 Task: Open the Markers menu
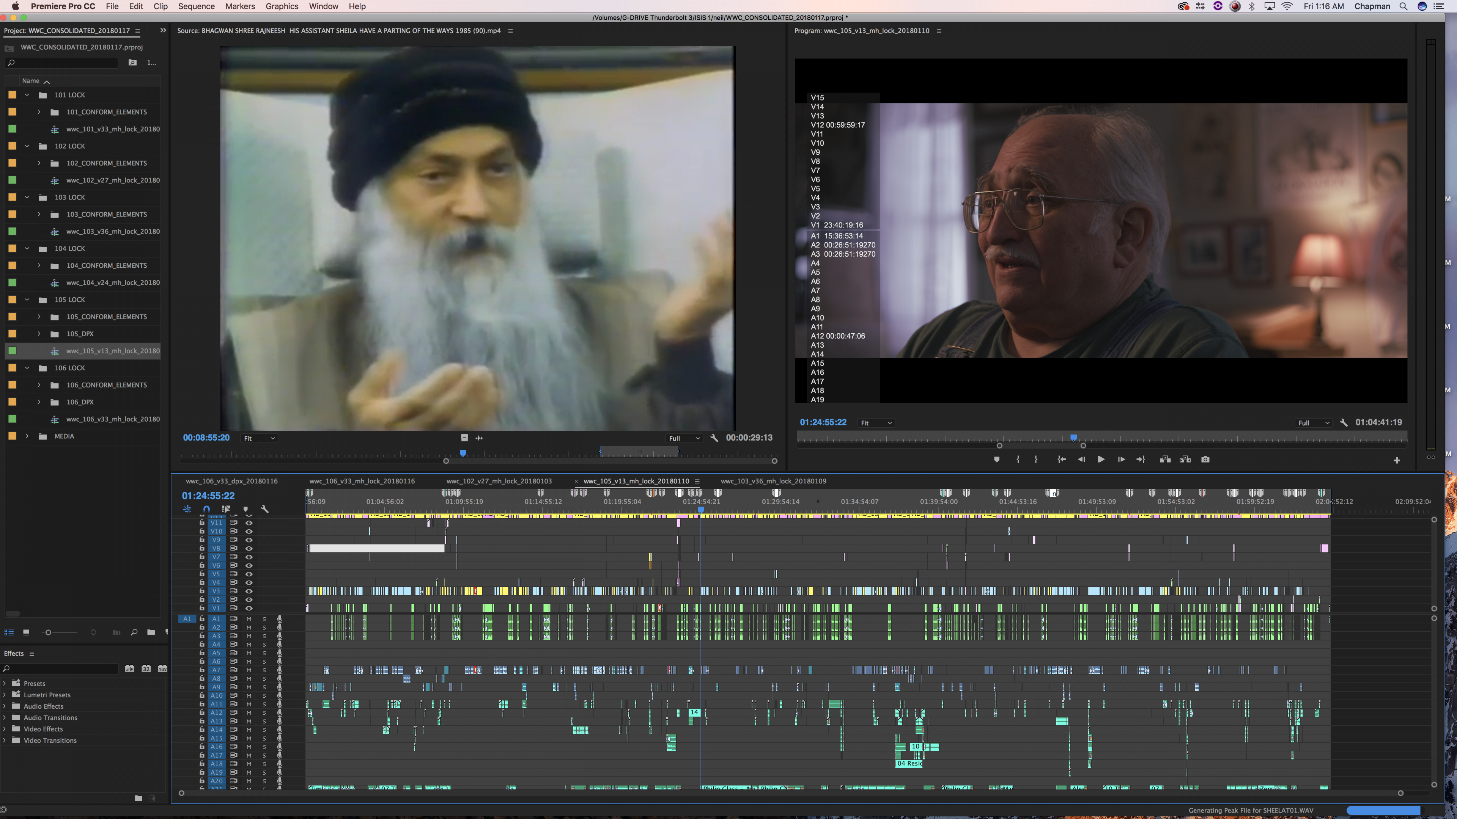point(240,6)
